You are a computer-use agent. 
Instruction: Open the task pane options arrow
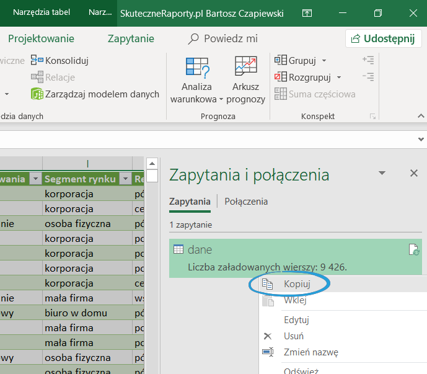pyautogui.click(x=382, y=173)
